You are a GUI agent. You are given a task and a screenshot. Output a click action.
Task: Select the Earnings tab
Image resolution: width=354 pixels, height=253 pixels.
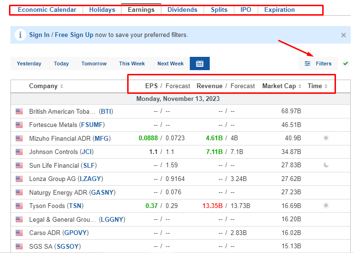pos(141,9)
